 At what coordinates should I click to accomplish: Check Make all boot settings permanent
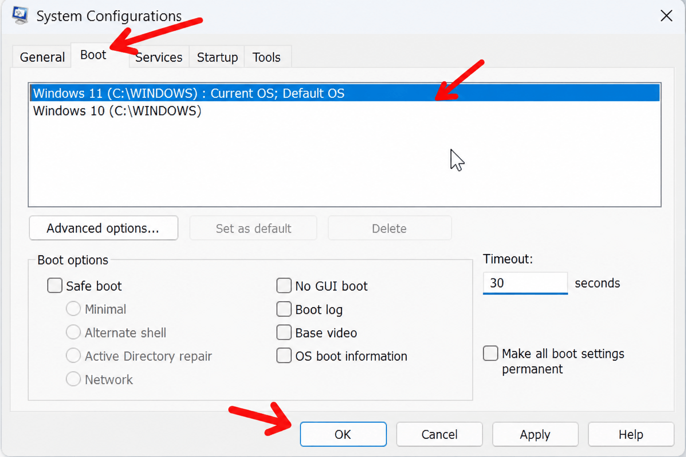(x=490, y=353)
